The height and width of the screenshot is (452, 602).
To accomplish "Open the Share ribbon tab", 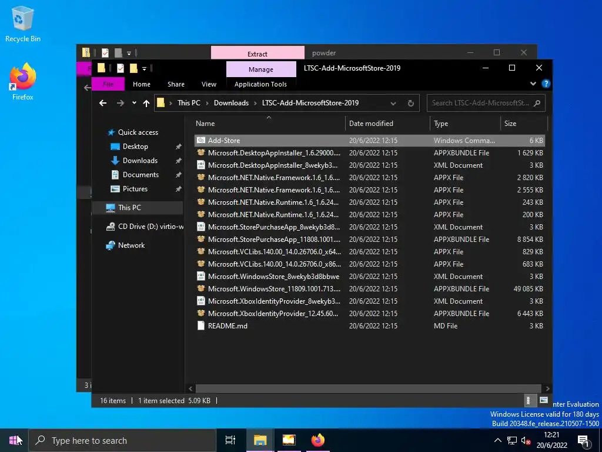I will click(176, 84).
